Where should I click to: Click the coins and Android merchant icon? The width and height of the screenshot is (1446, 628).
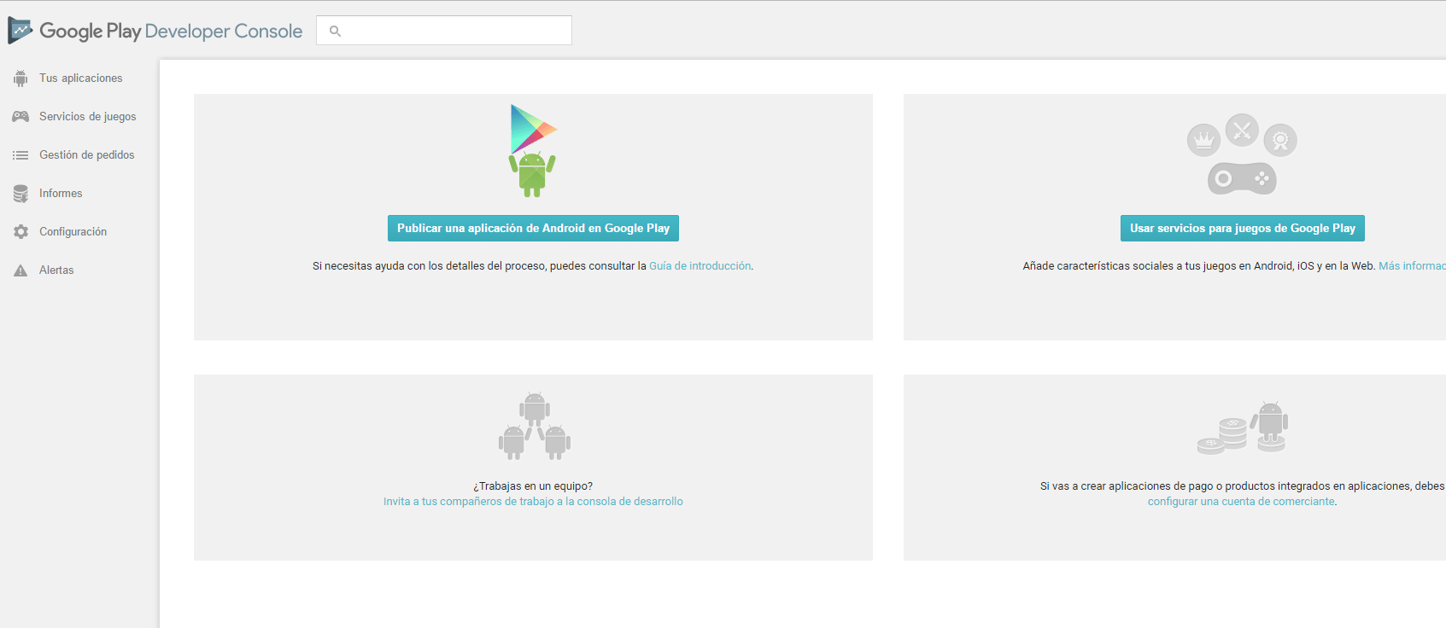(1243, 427)
